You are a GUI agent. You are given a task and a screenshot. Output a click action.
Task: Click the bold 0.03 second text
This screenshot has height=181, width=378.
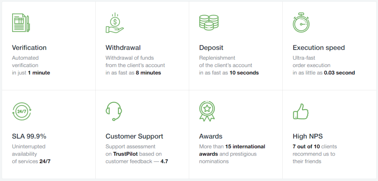(x=340, y=73)
